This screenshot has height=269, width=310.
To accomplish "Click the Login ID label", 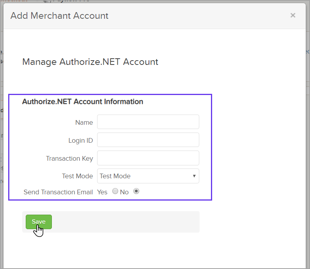I will (81, 140).
